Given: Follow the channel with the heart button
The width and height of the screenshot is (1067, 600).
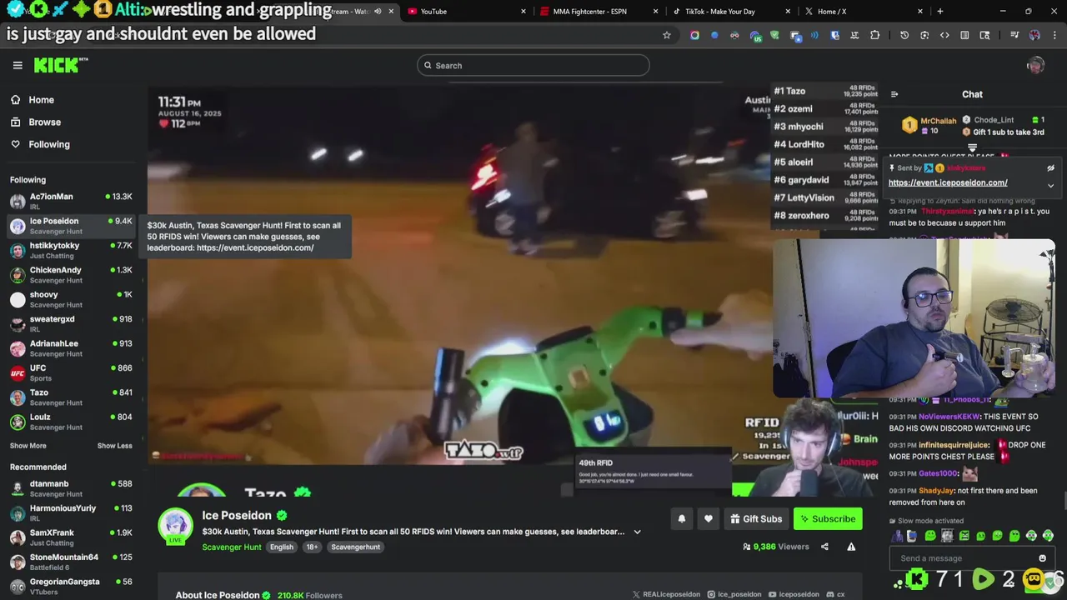Looking at the screenshot, I should coord(708,518).
